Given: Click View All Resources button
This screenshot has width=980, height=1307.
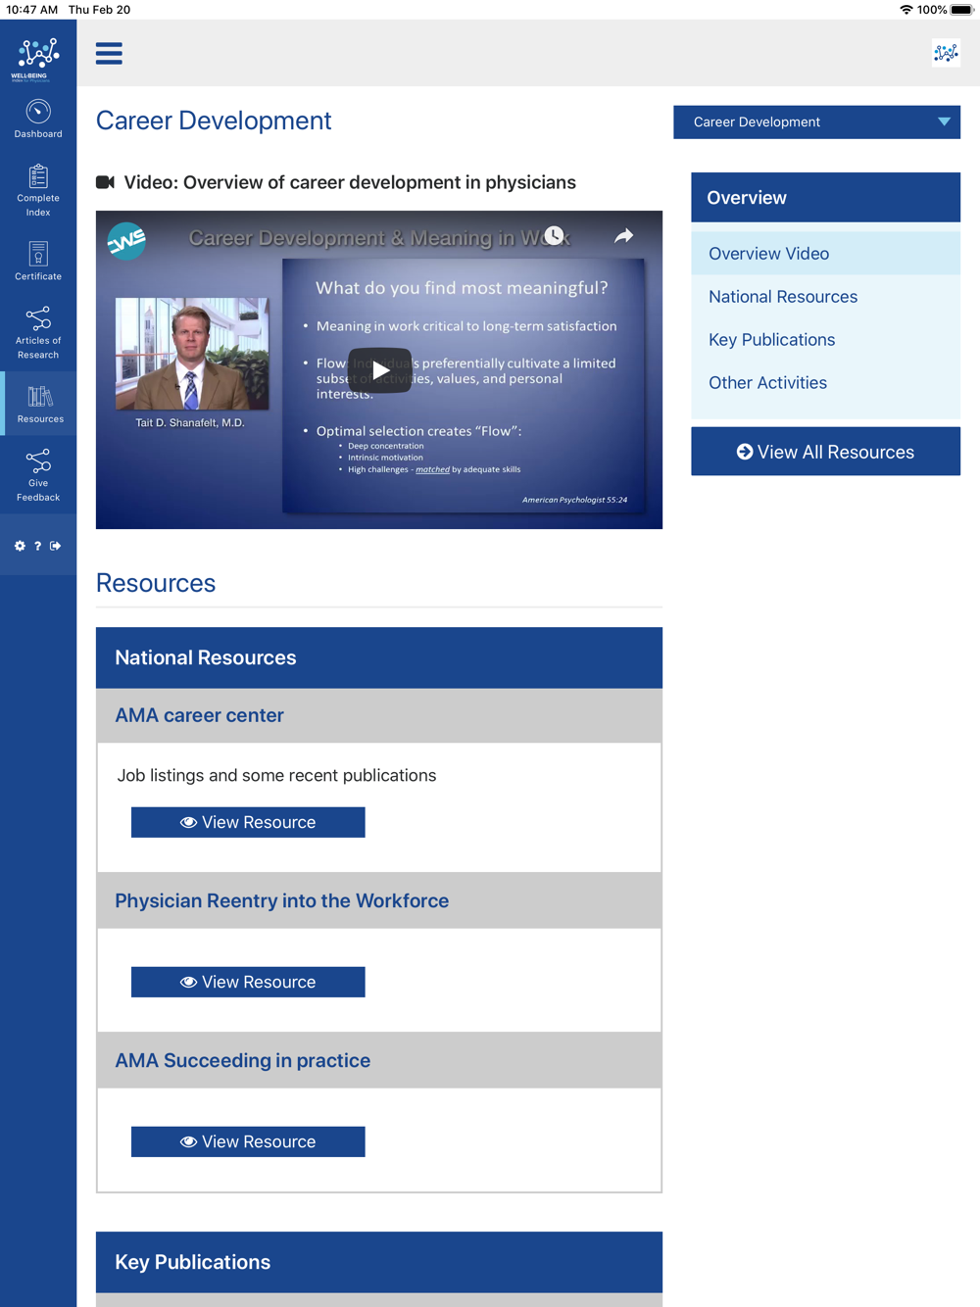Looking at the screenshot, I should point(825,452).
